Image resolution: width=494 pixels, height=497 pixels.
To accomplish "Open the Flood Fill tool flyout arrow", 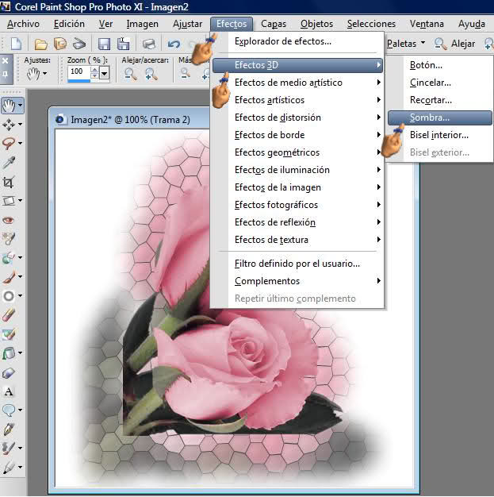I will [21, 353].
